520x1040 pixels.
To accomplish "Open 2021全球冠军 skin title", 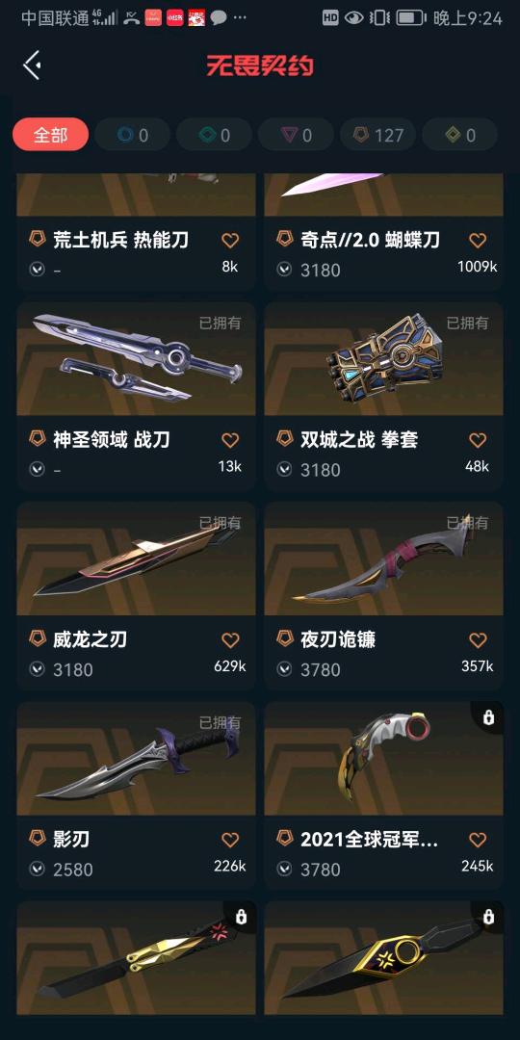I will point(370,840).
